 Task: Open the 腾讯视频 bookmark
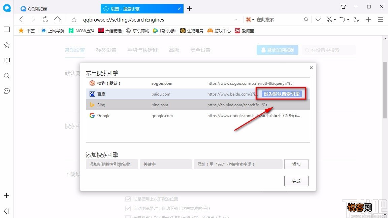tap(165, 31)
